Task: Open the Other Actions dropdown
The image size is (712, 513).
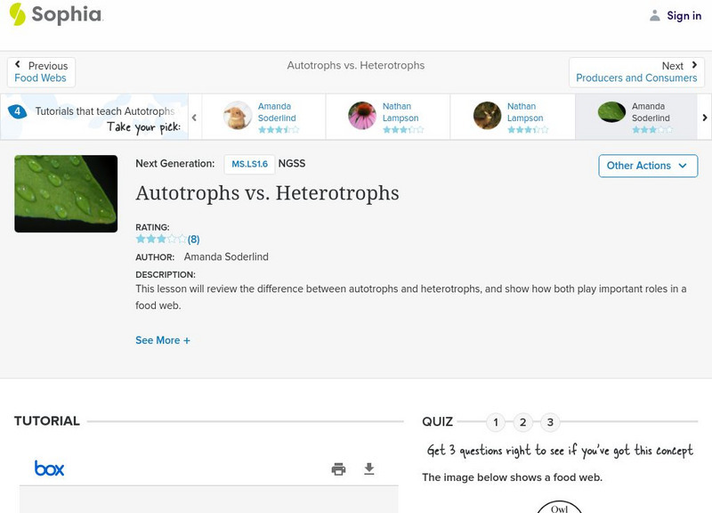Action: coord(647,166)
